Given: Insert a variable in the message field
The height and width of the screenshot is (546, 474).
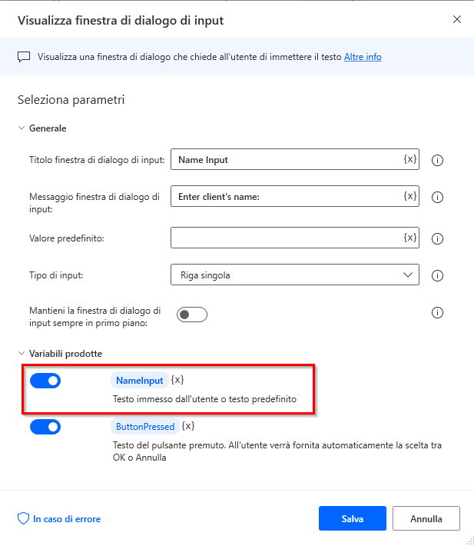Looking at the screenshot, I should pos(410,196).
